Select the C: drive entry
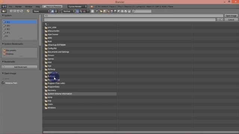 click(x=19, y=22)
